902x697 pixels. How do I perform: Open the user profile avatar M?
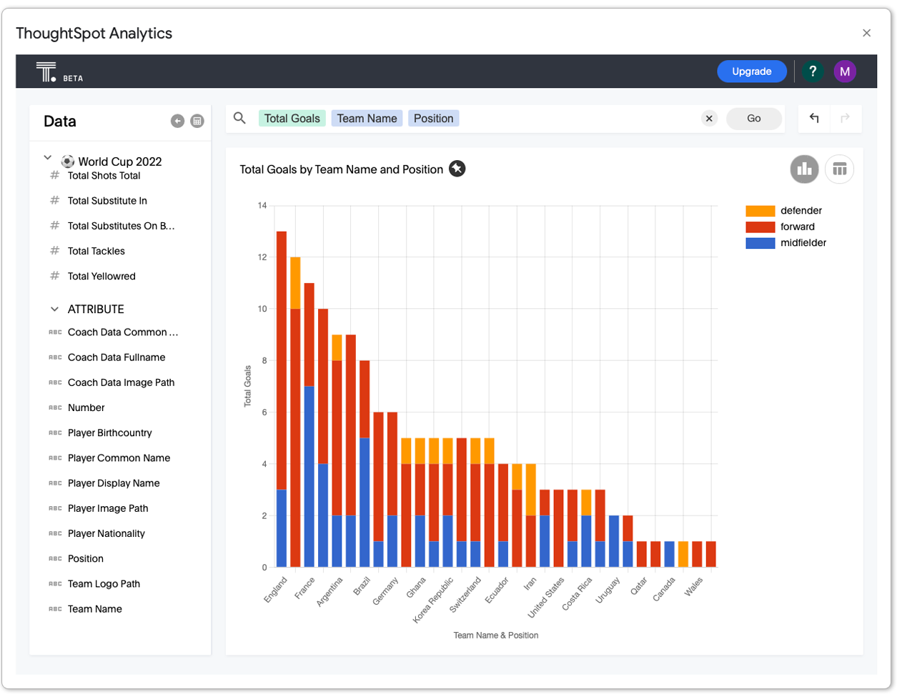[845, 71]
